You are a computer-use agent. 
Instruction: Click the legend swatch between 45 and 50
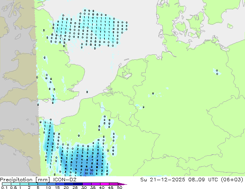[x=114, y=184]
